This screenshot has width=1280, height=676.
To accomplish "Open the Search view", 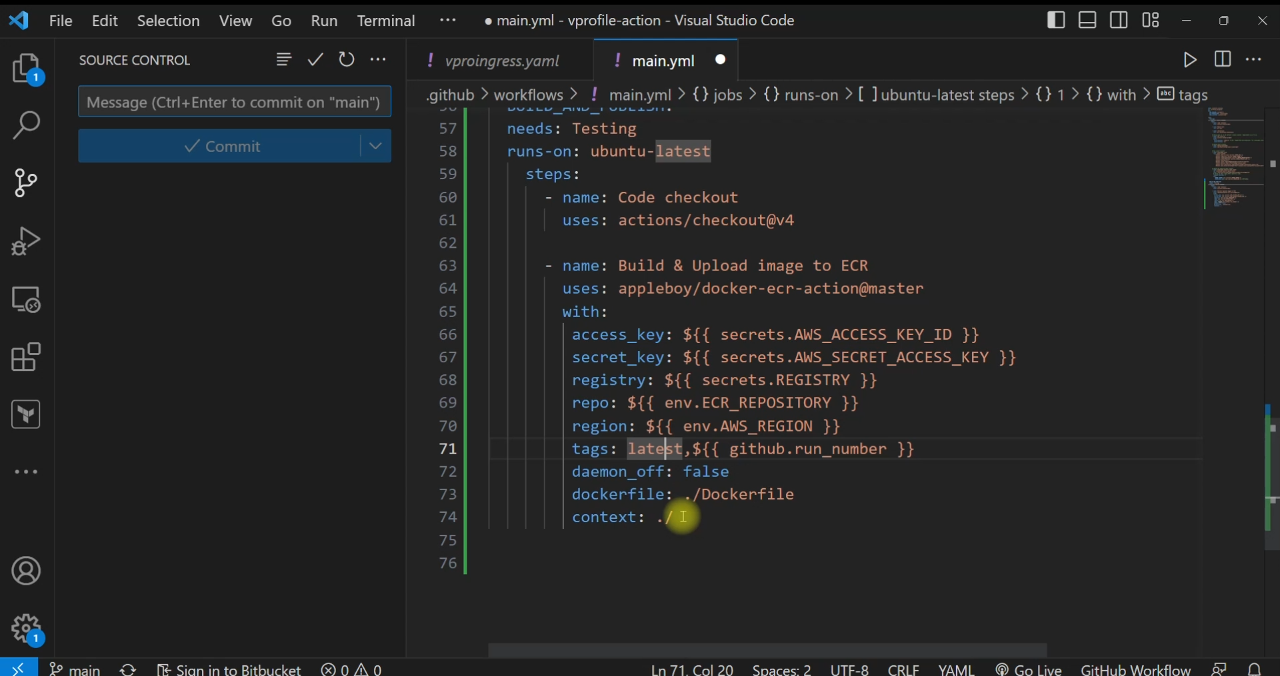I will [x=27, y=125].
